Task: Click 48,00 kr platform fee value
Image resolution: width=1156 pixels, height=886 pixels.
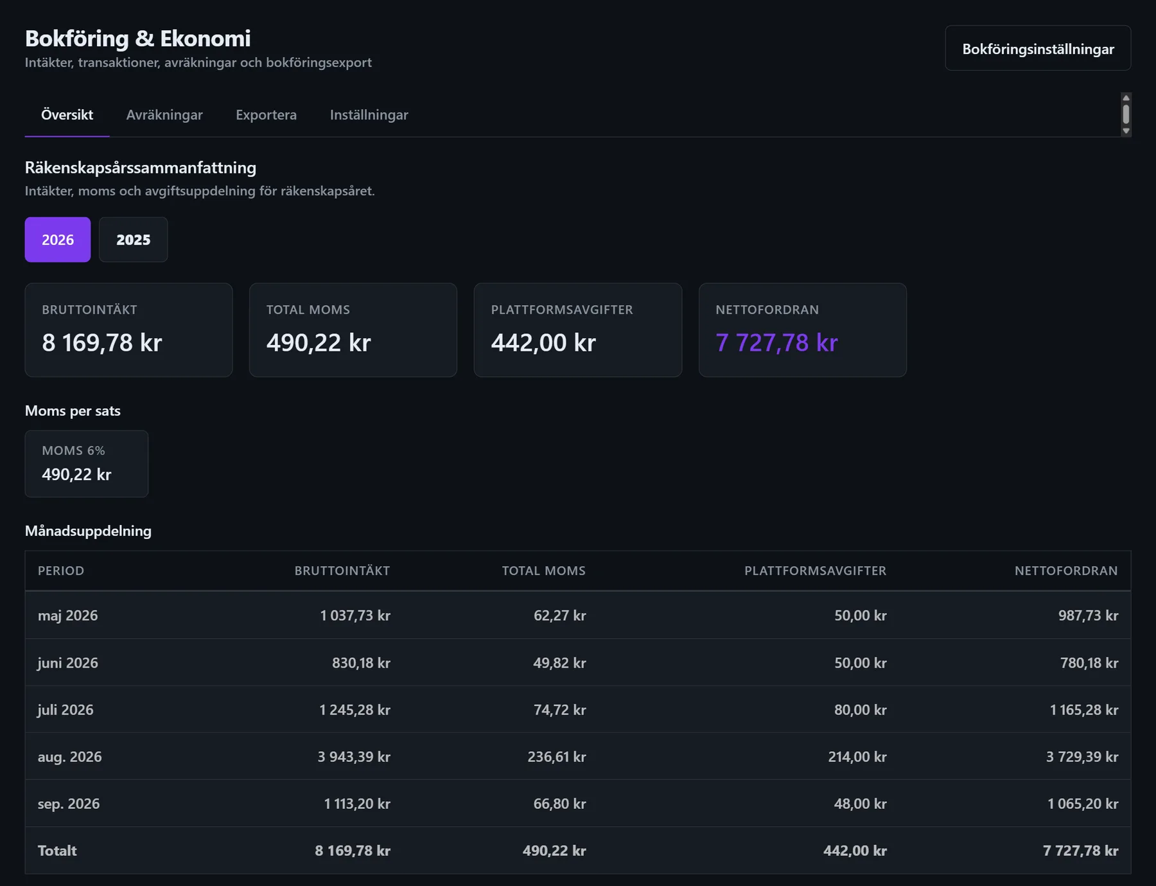Action: (x=860, y=804)
